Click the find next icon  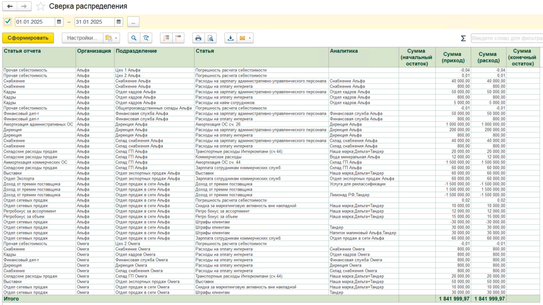[146, 38]
